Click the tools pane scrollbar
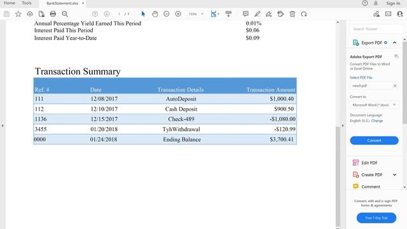Image resolution: width=407 pixels, height=229 pixels. [404, 83]
